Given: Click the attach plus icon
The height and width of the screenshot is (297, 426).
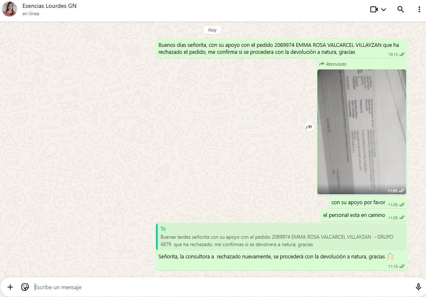Looking at the screenshot, I should pos(10,287).
